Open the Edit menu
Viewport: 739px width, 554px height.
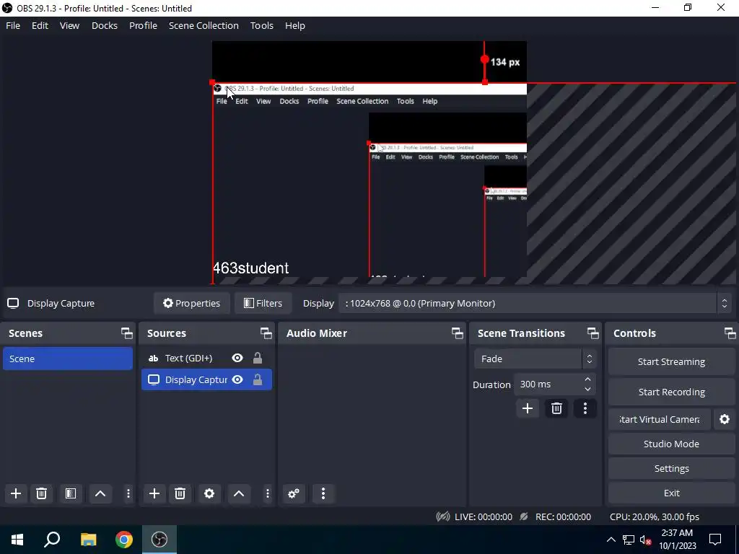click(x=40, y=25)
